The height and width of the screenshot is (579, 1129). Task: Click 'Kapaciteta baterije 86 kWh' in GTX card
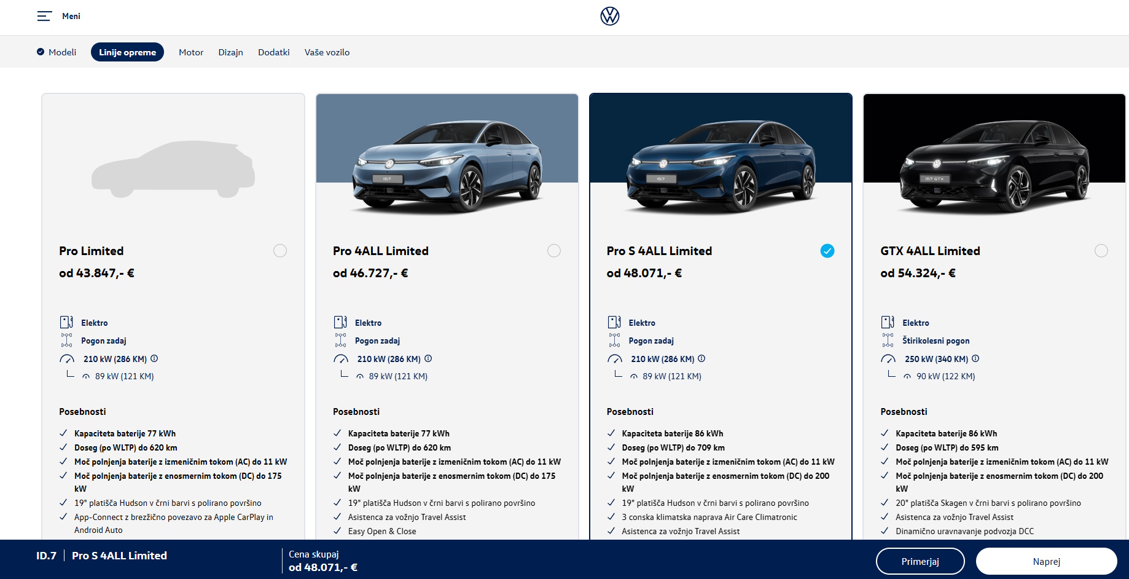[x=947, y=433]
